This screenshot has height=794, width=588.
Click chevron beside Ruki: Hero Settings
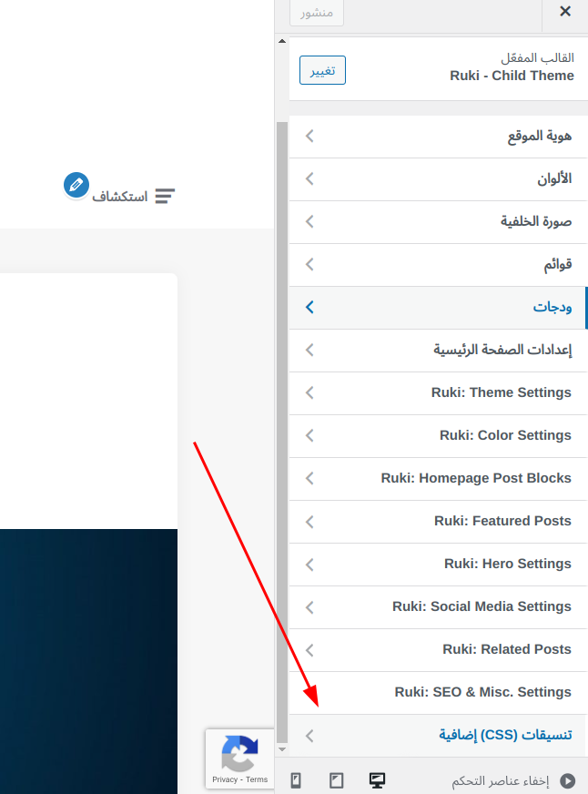(x=309, y=565)
